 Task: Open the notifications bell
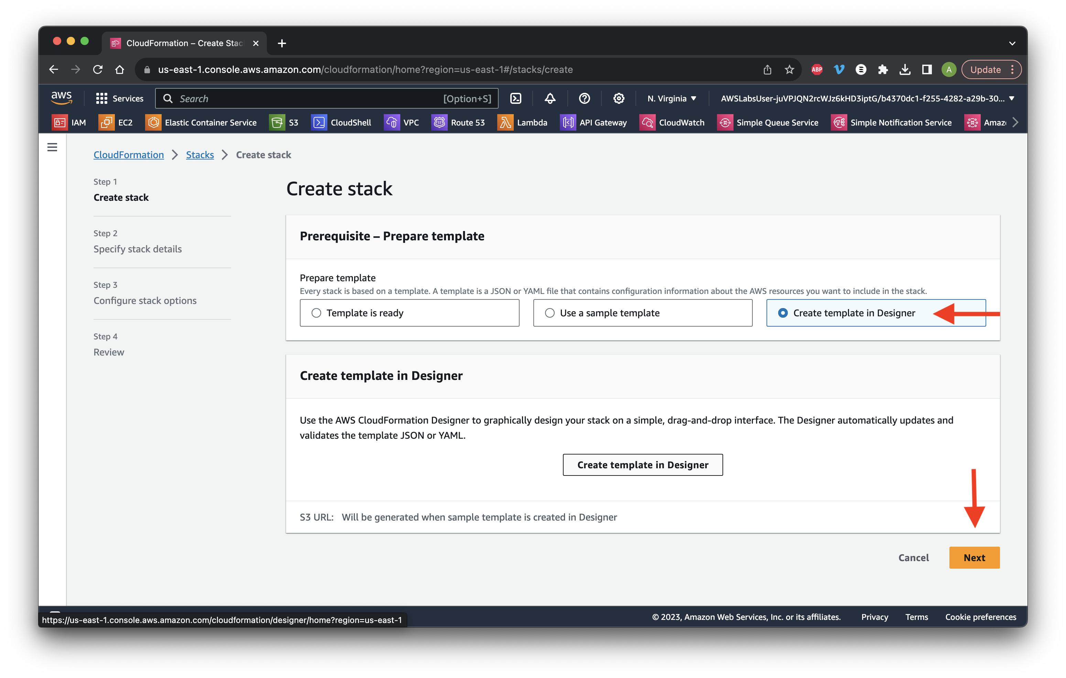550,98
